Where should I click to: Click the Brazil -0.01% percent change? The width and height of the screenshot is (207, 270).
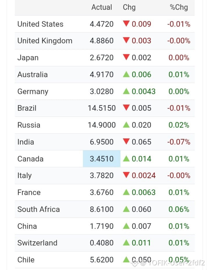[179, 108]
